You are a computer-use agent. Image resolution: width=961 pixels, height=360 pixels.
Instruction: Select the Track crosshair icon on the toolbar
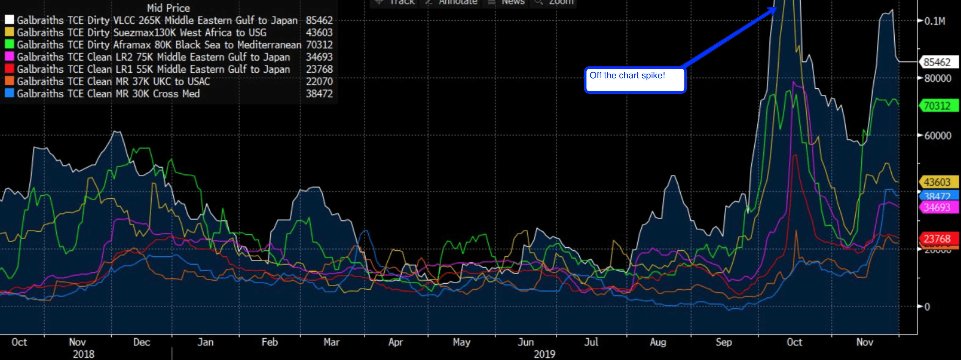pyautogui.click(x=379, y=2)
